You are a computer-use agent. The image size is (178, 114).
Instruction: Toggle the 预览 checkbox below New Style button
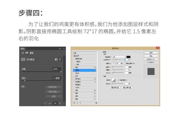(x=148, y=62)
